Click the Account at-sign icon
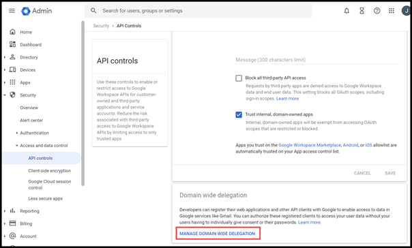 click(12, 236)
